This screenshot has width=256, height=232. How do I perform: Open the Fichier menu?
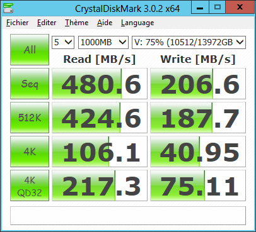[17, 23]
